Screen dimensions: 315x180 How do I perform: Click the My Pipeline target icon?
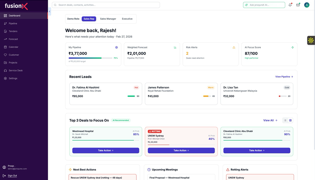117,47
